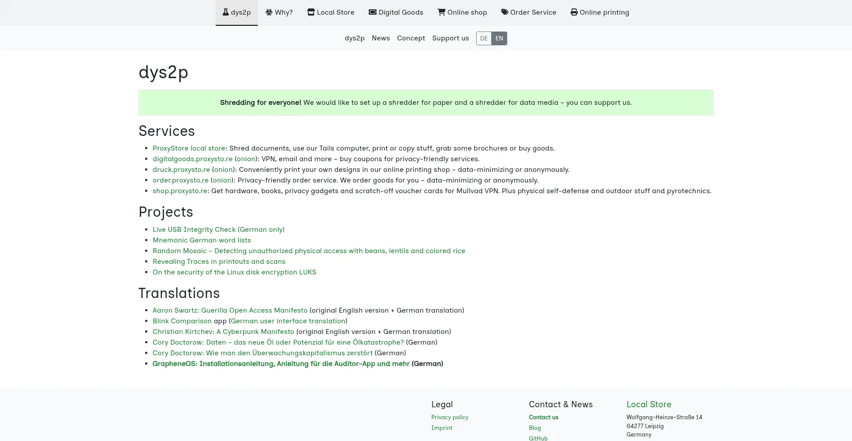Open the GrapheneOS Installationsanleitung link

click(x=281, y=364)
